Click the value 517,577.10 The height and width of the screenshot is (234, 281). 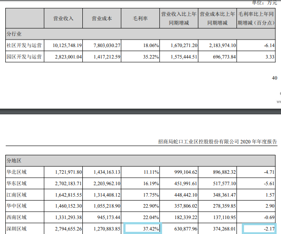tap(224, 183)
